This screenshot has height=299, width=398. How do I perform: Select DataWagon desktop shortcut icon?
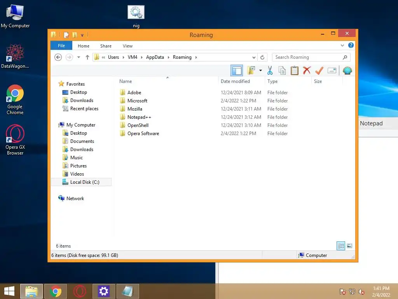coord(15,56)
